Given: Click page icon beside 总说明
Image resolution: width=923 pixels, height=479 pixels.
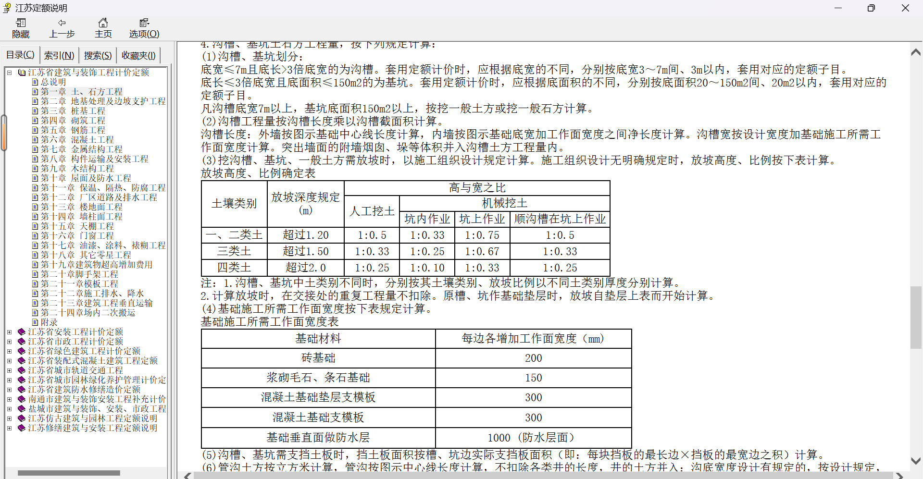Looking at the screenshot, I should (35, 82).
